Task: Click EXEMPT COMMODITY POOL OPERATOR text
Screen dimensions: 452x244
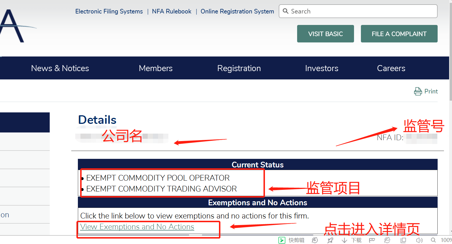Action: [158, 178]
